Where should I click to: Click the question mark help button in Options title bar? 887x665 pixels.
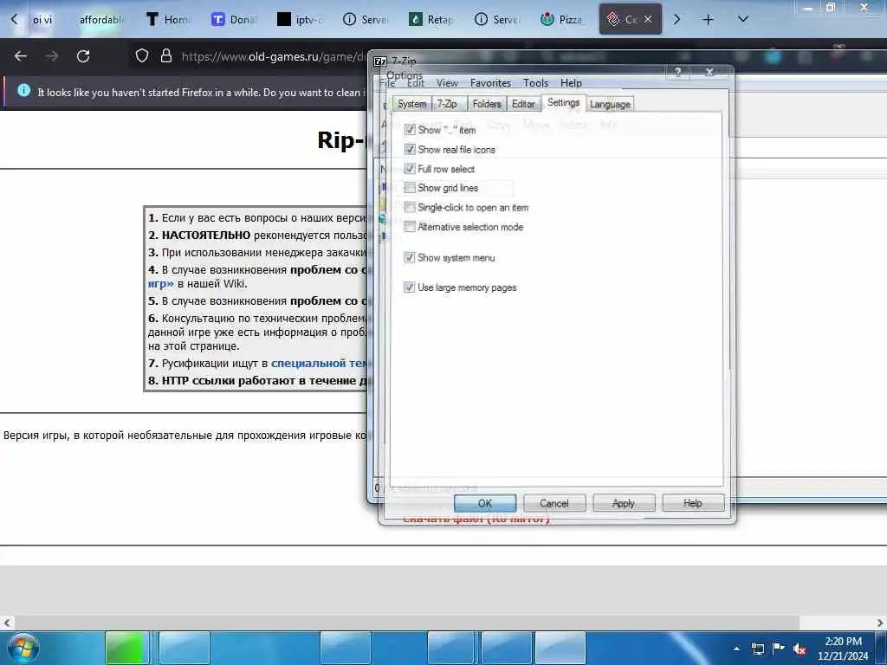coord(677,72)
